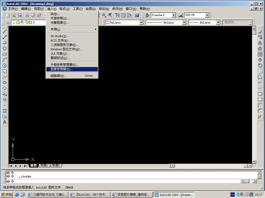Open the 格式(O) menu
The width and height of the screenshot is (265, 198).
[x=64, y=9]
